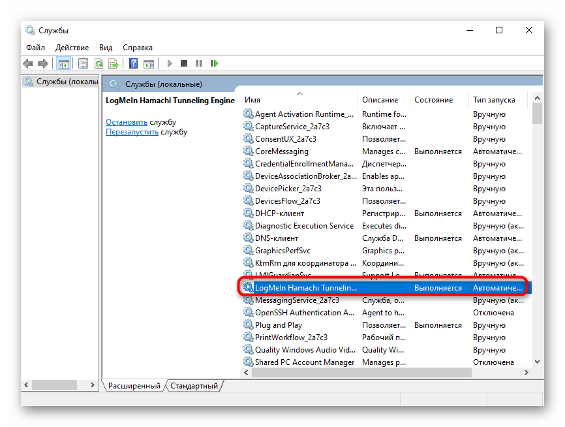Restart the service using toolbar button
This screenshot has width=565, height=427.
pos(214,63)
